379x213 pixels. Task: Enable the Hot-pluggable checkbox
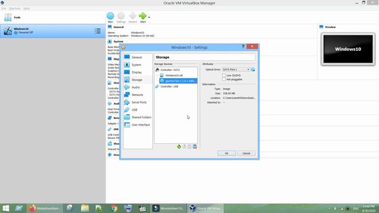[224, 79]
